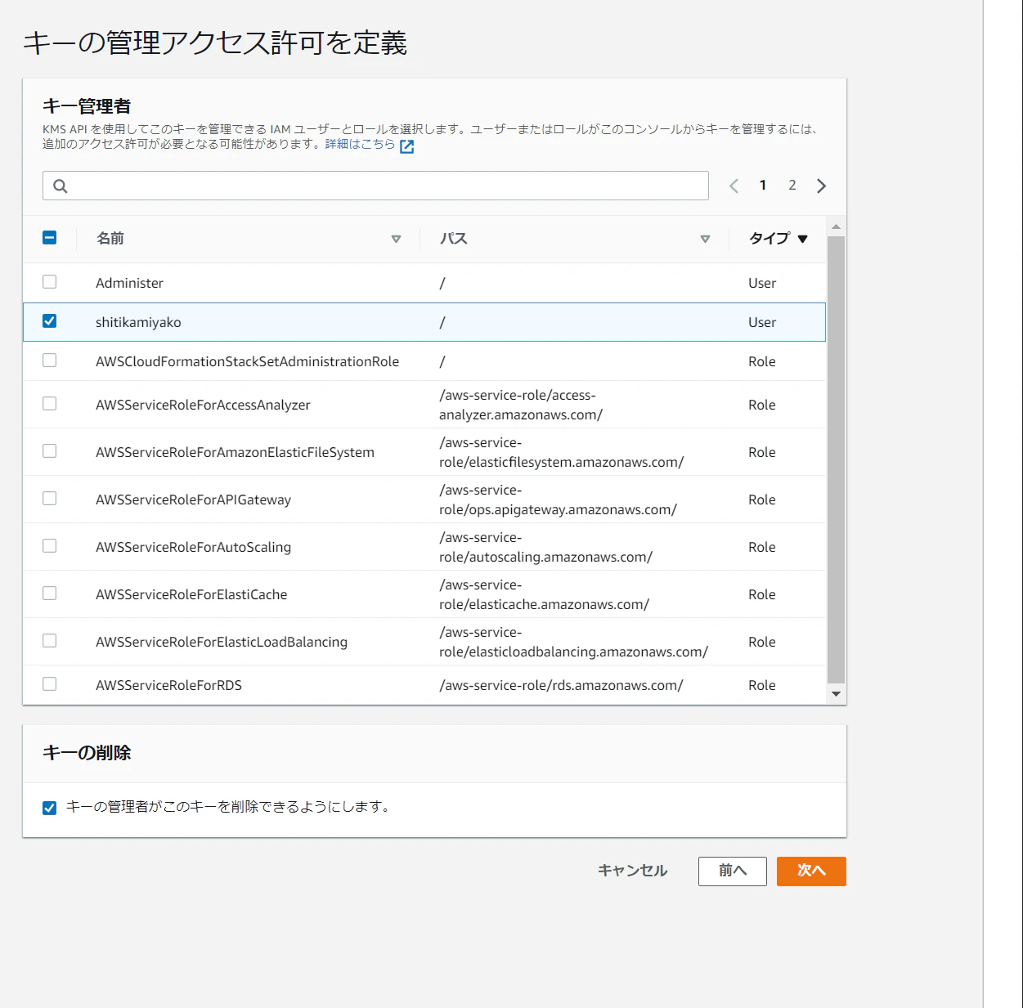Uncheck the allow key deletion checkbox
Viewport: 1023px width, 1008px height.
click(x=50, y=808)
